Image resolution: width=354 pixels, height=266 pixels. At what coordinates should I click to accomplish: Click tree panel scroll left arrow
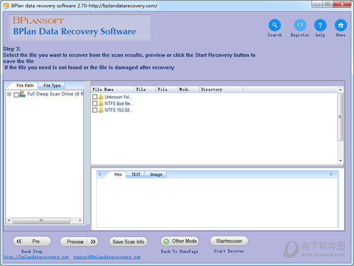pos(9,221)
